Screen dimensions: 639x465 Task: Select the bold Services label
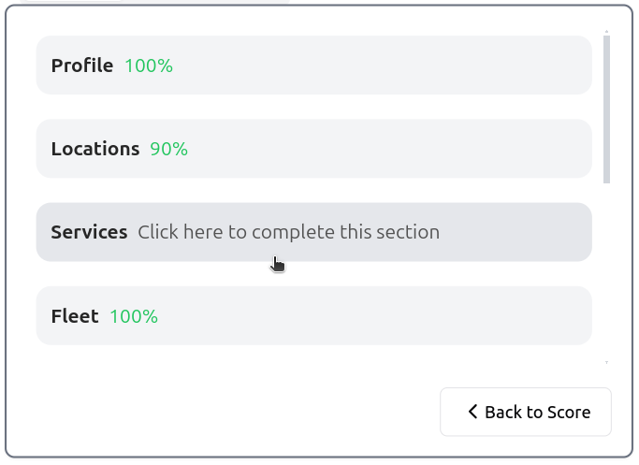tap(89, 232)
